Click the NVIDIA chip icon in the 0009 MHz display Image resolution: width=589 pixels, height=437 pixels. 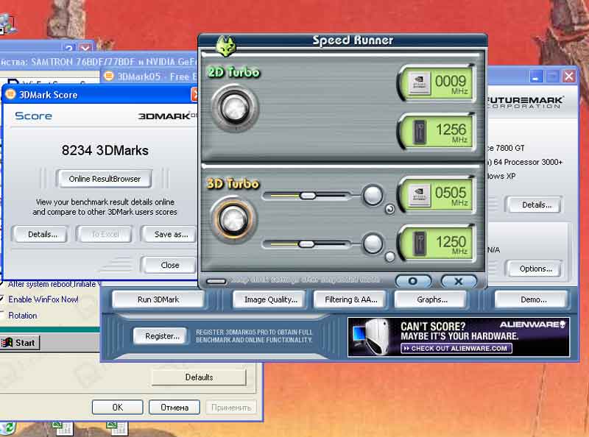[x=419, y=83]
